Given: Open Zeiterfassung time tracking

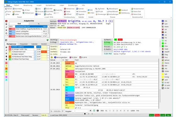Looking at the screenshot, I should pyautogui.click(x=124, y=13).
